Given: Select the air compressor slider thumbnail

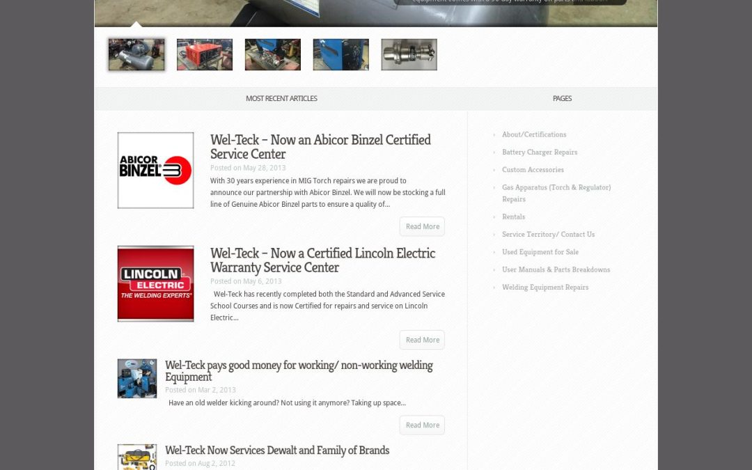Looking at the screenshot, I should coord(136,55).
